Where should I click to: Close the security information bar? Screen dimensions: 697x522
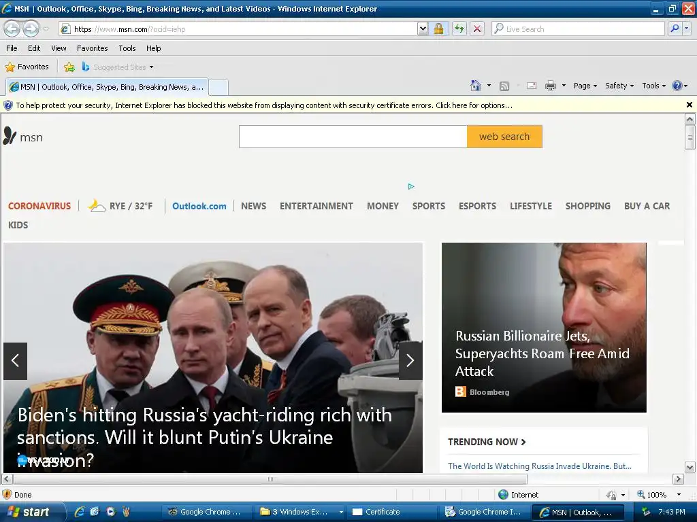(690, 105)
